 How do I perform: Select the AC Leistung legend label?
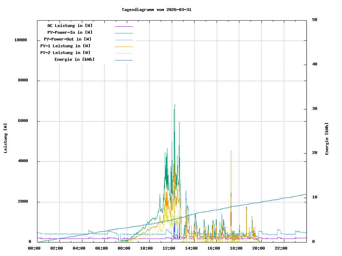(70, 26)
